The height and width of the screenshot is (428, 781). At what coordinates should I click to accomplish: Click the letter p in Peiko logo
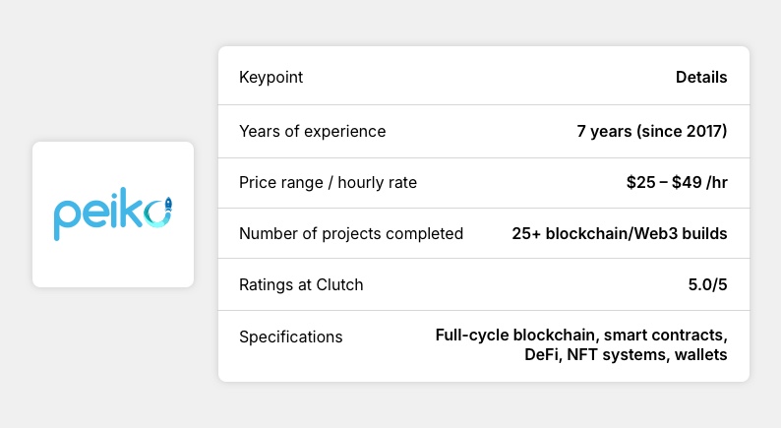tap(66, 220)
